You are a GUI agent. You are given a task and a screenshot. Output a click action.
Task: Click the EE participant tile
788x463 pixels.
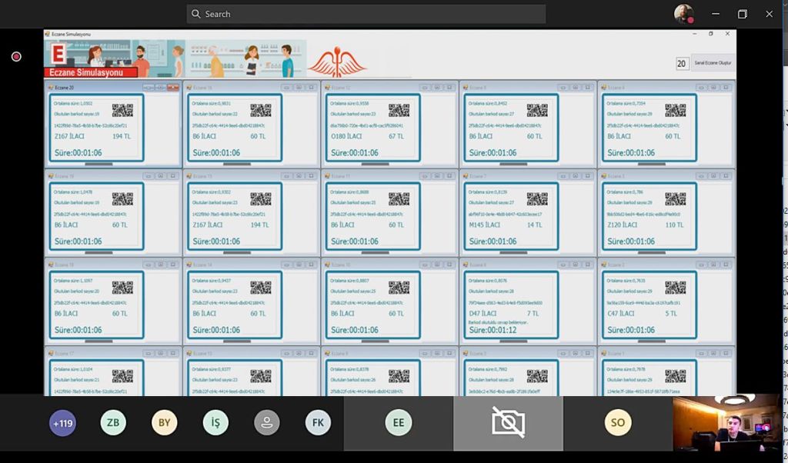(398, 422)
